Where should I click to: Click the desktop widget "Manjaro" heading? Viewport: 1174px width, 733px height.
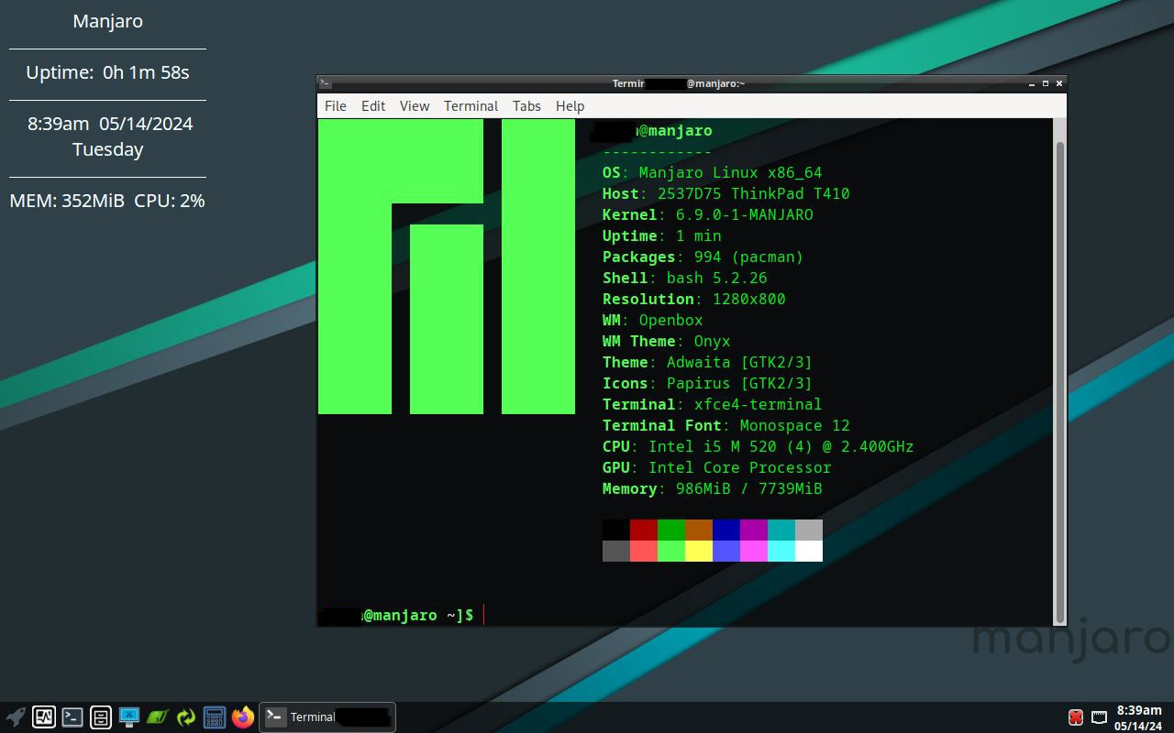107,21
